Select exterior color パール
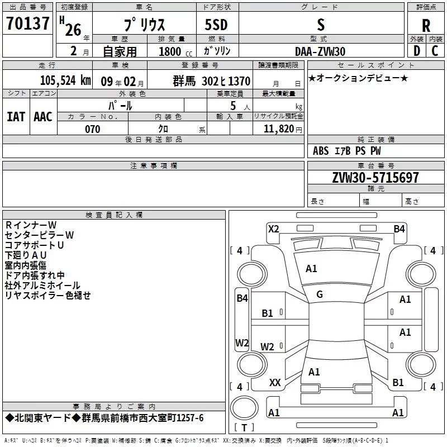 coord(120,106)
